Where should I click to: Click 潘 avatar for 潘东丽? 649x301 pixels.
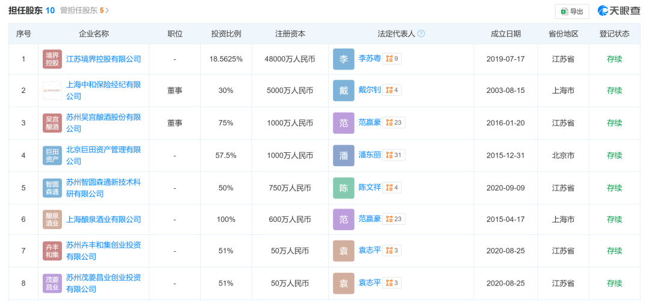point(344,155)
